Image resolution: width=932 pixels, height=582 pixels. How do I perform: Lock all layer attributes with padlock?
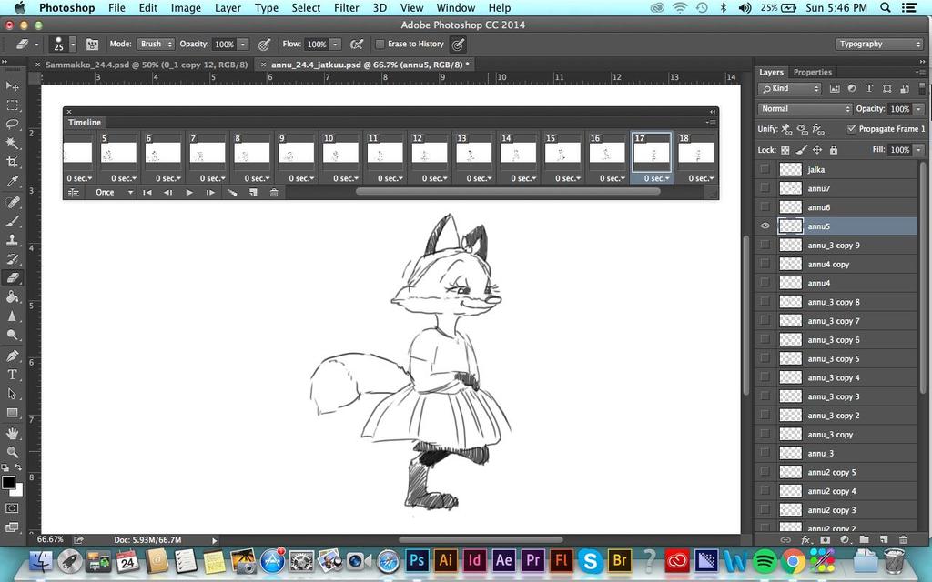pyautogui.click(x=834, y=150)
